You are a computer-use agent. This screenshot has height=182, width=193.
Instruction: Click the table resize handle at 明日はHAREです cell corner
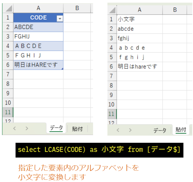62,69
